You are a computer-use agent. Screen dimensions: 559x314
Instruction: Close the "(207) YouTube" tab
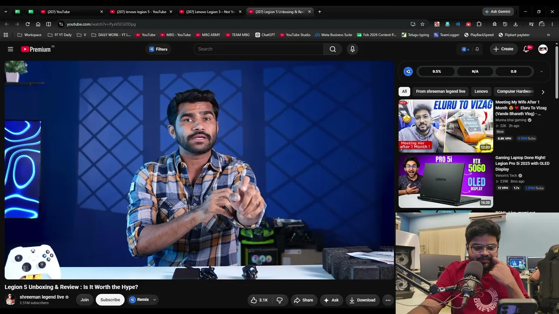coord(101,12)
